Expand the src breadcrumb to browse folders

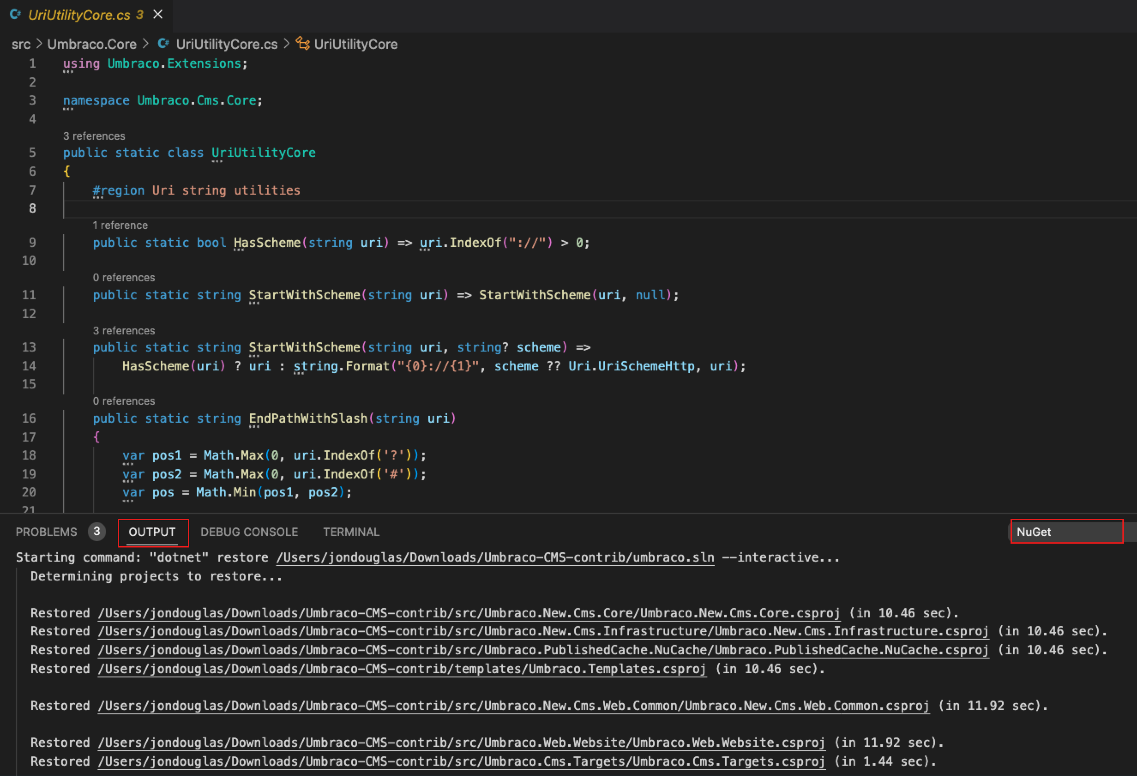[21, 44]
